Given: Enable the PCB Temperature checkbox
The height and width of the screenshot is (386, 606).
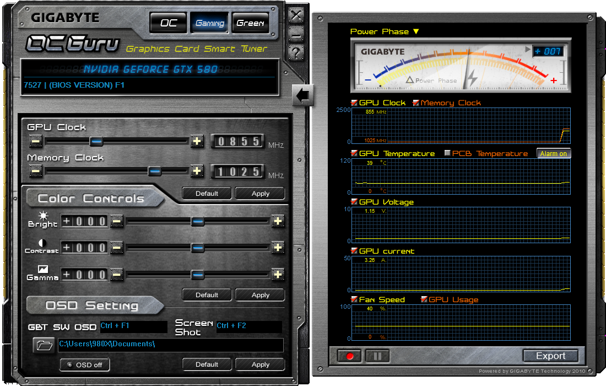Looking at the screenshot, I should pos(447,153).
